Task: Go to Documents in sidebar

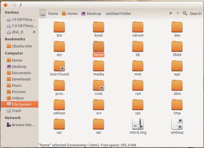Action: pos(19,73)
